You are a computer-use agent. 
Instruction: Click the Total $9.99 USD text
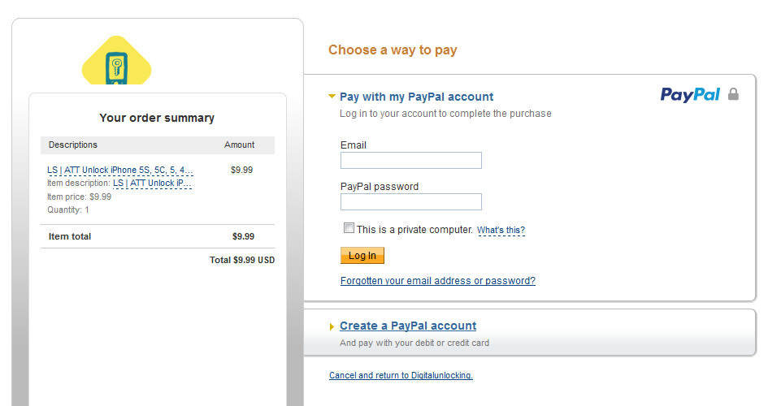pyautogui.click(x=242, y=261)
